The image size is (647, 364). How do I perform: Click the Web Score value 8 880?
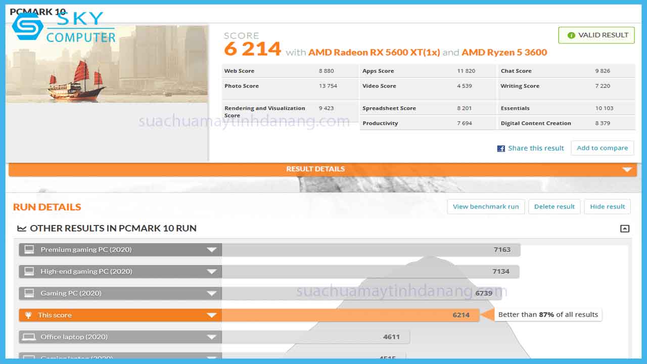point(327,71)
